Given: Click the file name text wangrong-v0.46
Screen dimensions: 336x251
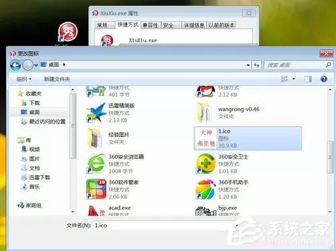Looking at the screenshot, I should coord(239,109).
